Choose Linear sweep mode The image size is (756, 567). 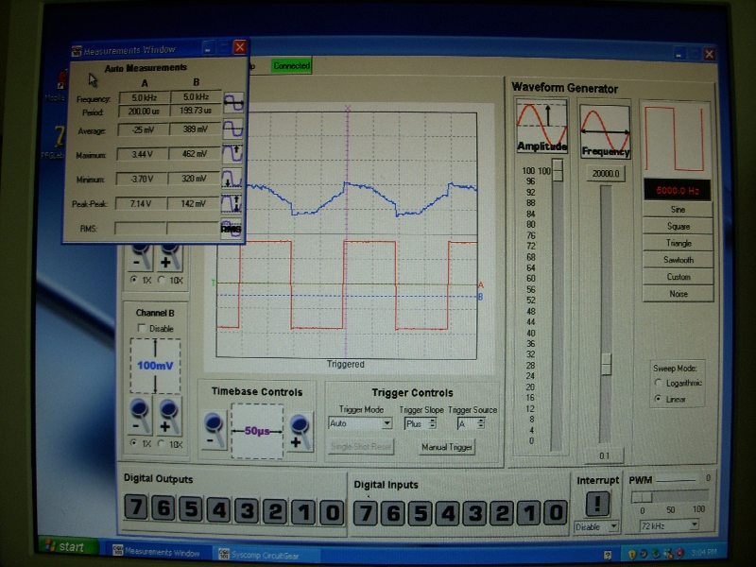click(x=658, y=399)
